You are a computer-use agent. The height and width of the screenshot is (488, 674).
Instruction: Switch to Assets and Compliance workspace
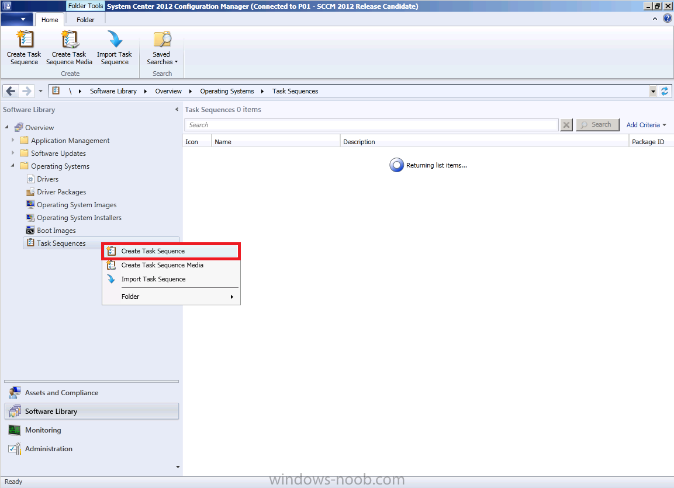tap(92, 393)
